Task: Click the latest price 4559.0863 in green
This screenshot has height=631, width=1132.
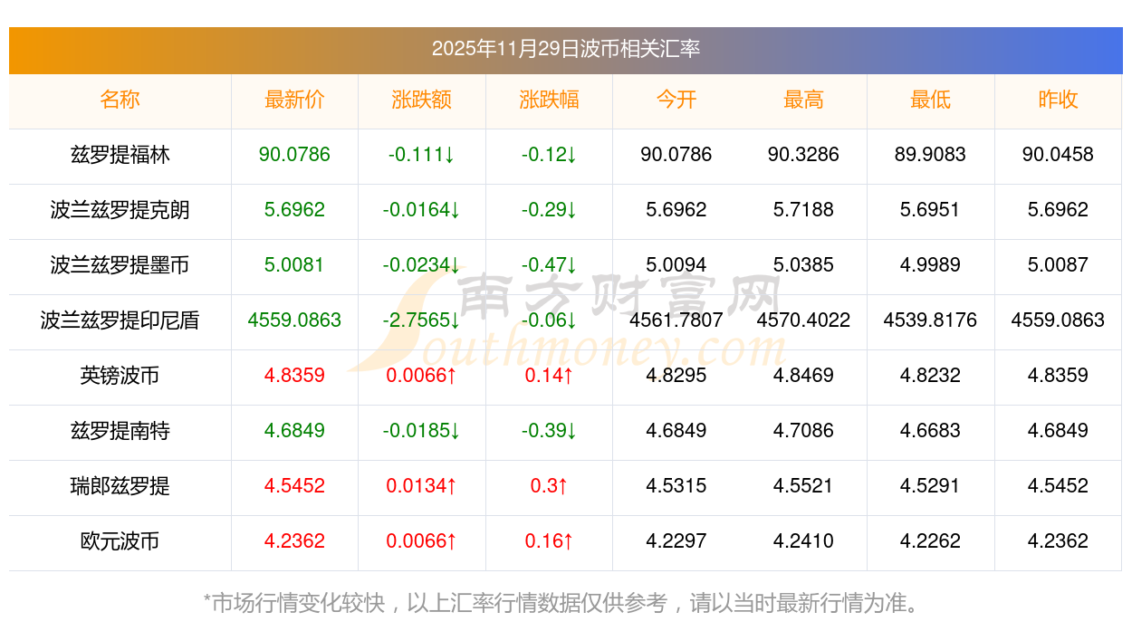Action: 294,320
